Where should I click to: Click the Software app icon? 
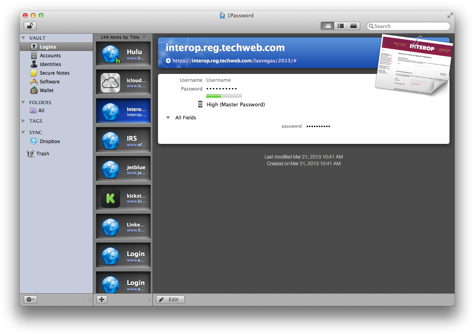(34, 81)
